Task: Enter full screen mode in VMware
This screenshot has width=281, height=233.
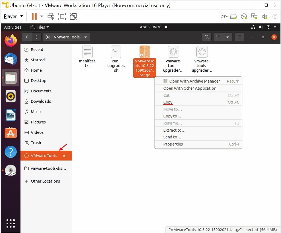Action: (x=62, y=16)
